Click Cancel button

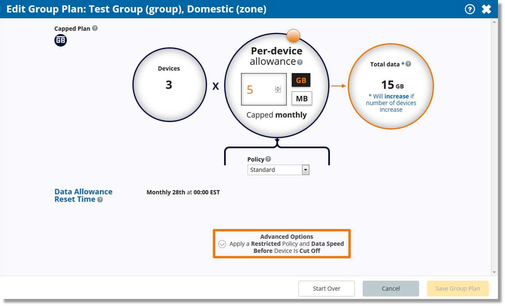click(391, 288)
